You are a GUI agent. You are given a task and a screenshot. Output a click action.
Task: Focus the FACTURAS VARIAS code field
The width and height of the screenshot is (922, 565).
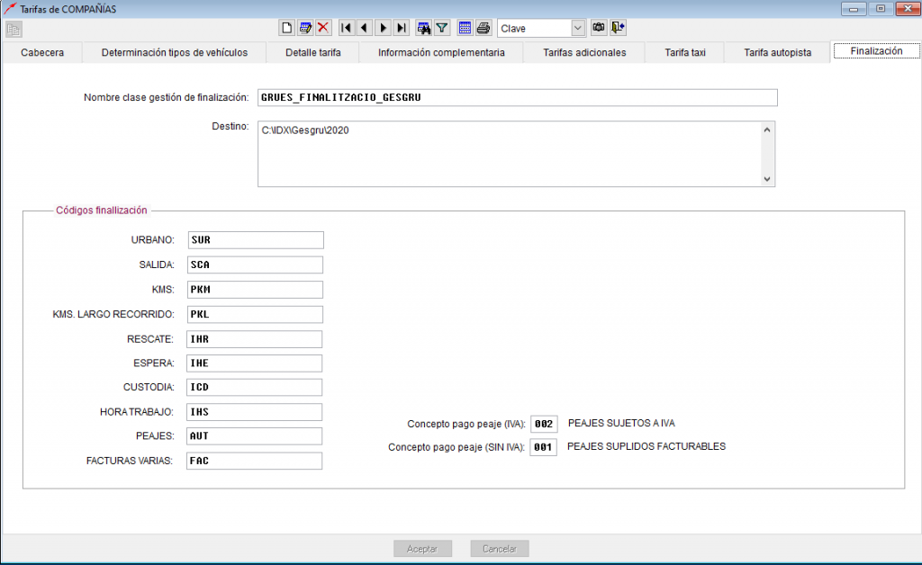pyautogui.click(x=255, y=461)
